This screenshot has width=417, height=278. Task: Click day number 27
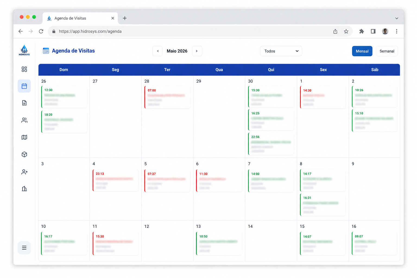coord(95,81)
